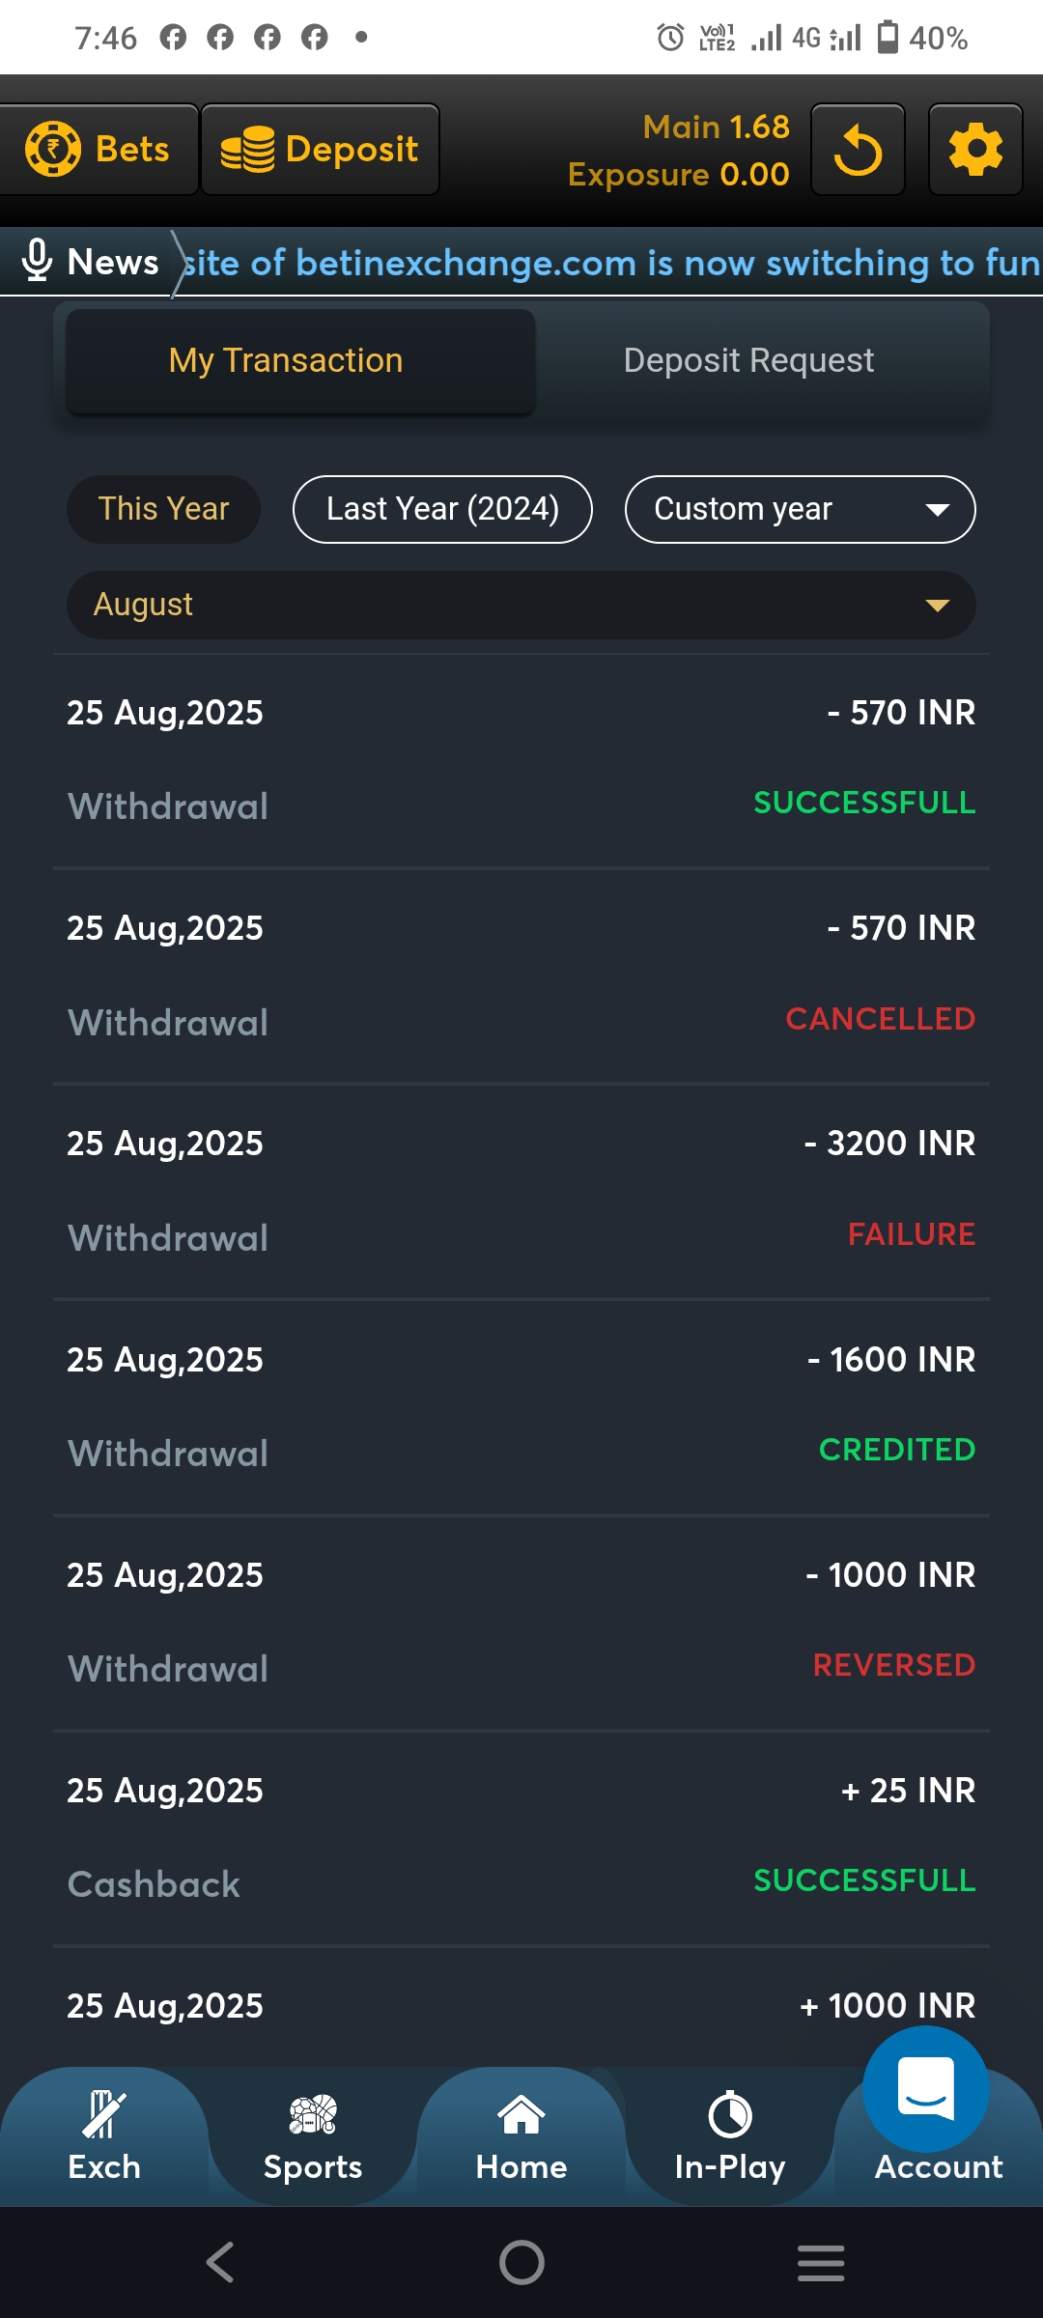1043x2318 pixels.
Task: Tap the refresh balance icon
Action: (x=858, y=151)
